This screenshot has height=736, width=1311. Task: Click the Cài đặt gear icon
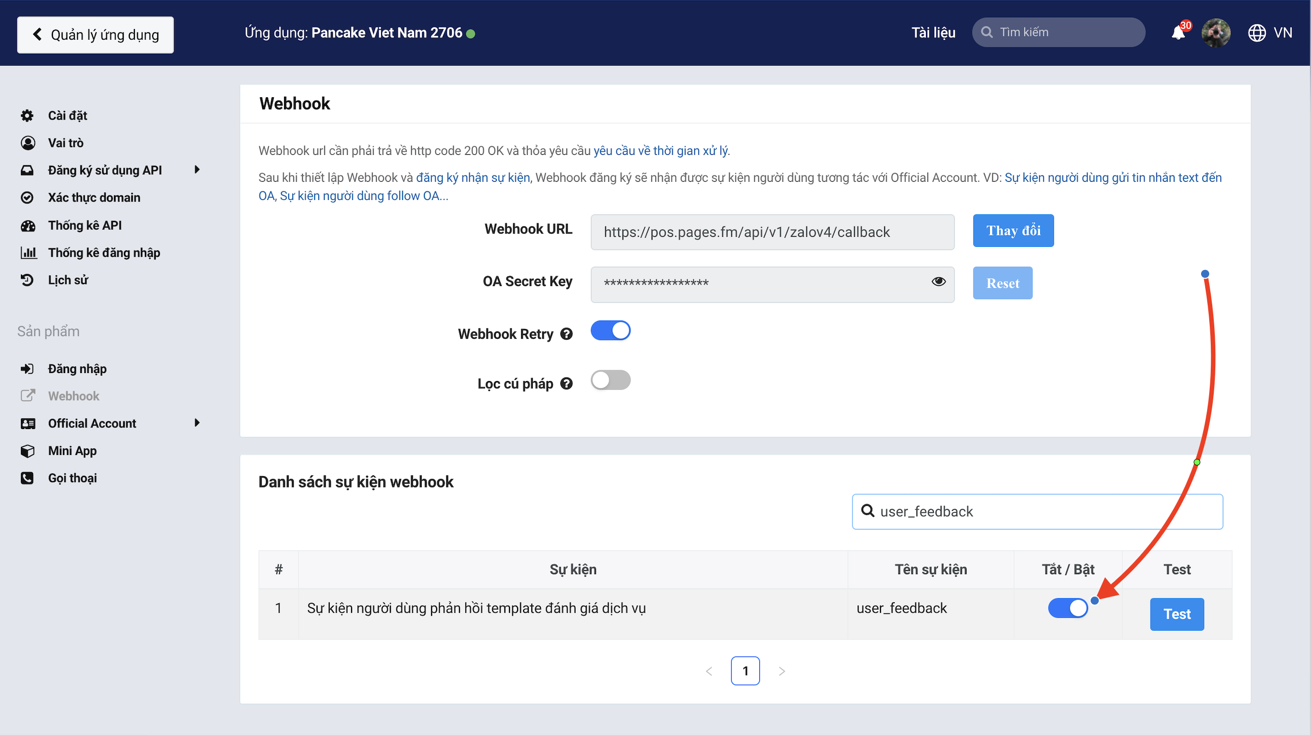pos(27,116)
